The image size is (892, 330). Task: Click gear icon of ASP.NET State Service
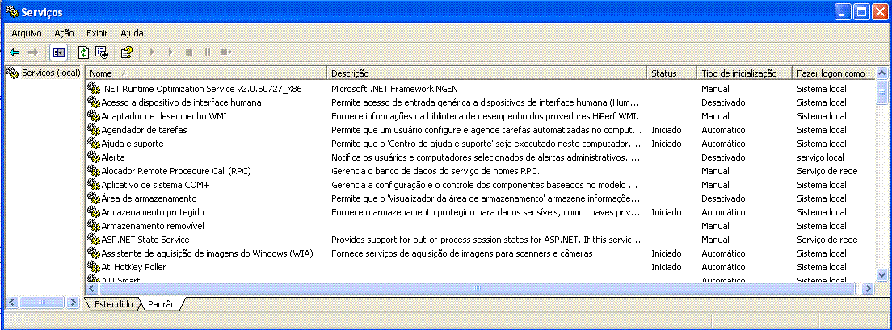click(93, 240)
